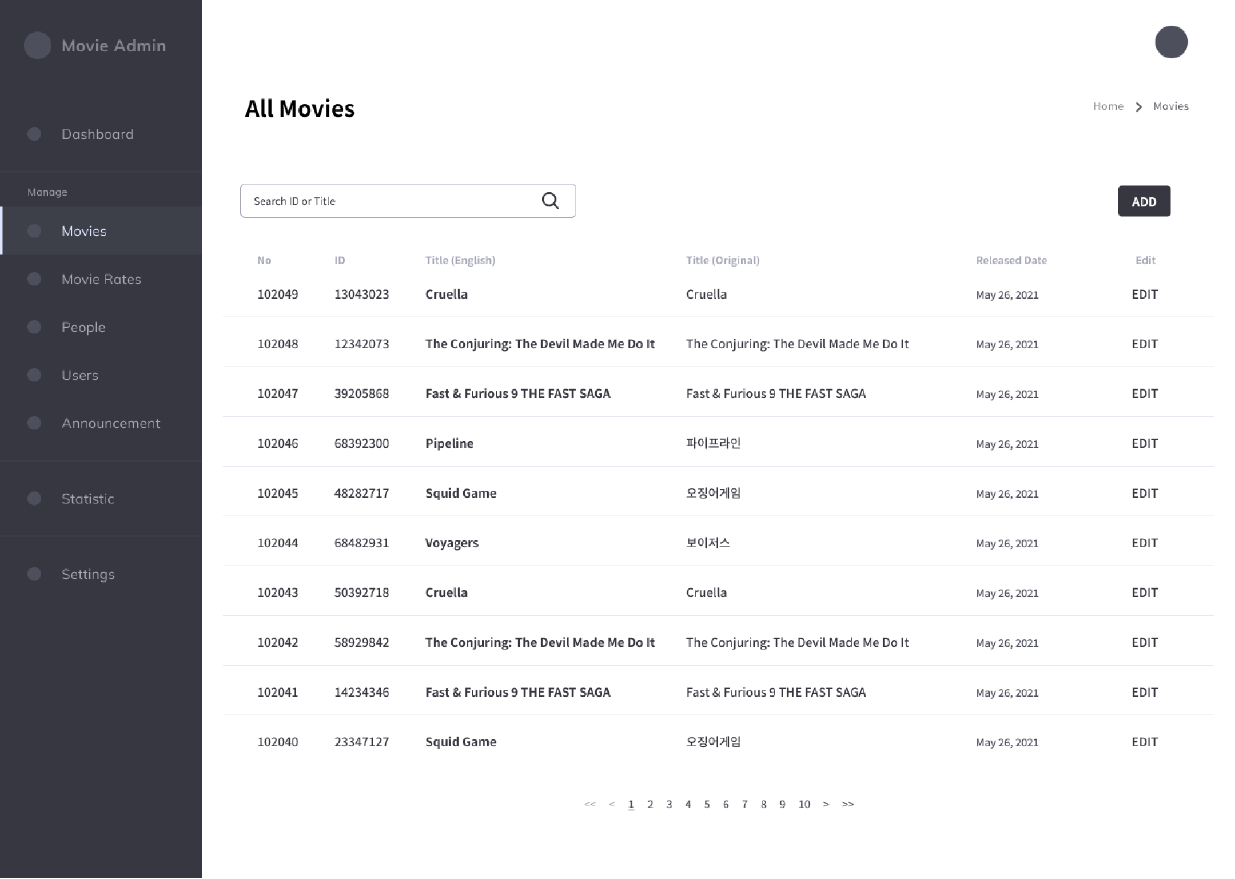This screenshot has width=1235, height=879.
Task: Click Home in the breadcrumb
Action: click(x=1108, y=106)
